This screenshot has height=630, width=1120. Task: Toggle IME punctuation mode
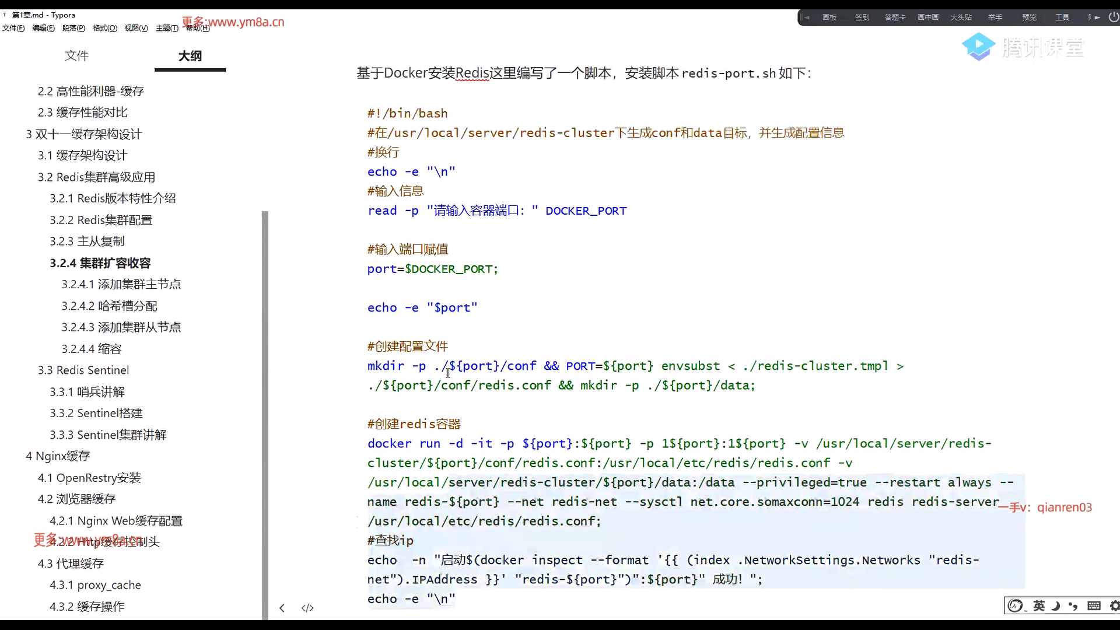1073,606
